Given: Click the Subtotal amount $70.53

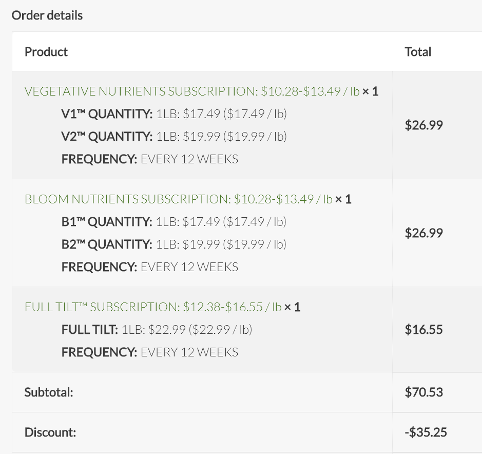Looking at the screenshot, I should coord(423,392).
